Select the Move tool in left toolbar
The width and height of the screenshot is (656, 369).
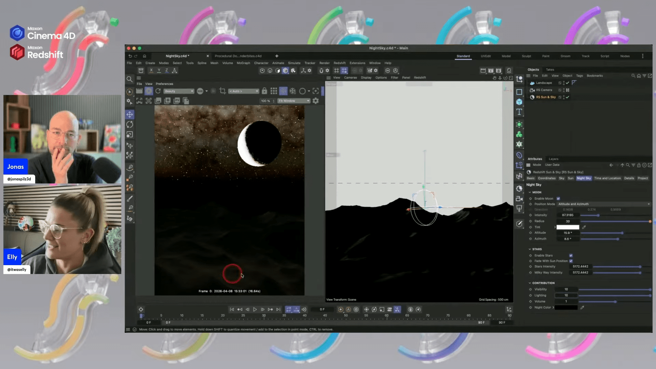129,114
